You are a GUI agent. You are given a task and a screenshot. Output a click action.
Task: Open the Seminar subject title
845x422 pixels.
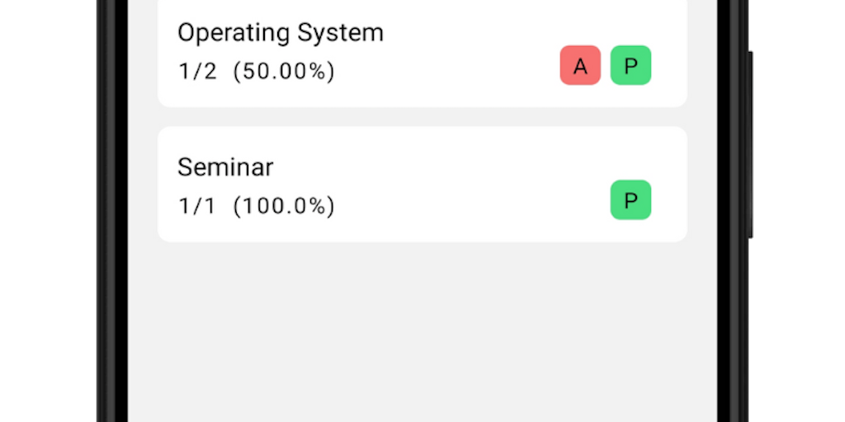click(x=225, y=167)
